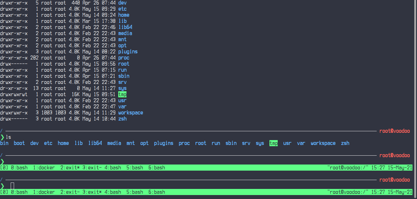The width and height of the screenshot is (417, 199).
Task: Click the 5:bash window in the bottom bar
Action: pos(134,167)
